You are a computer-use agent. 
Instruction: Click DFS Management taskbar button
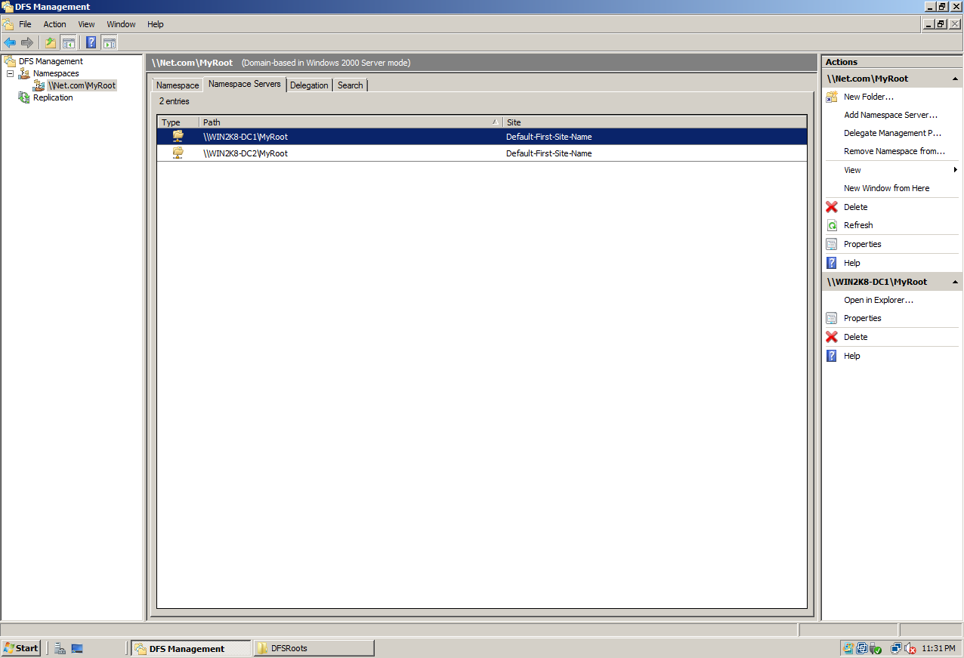190,648
